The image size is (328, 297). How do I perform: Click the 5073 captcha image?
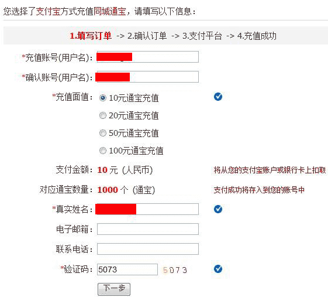[175, 270]
